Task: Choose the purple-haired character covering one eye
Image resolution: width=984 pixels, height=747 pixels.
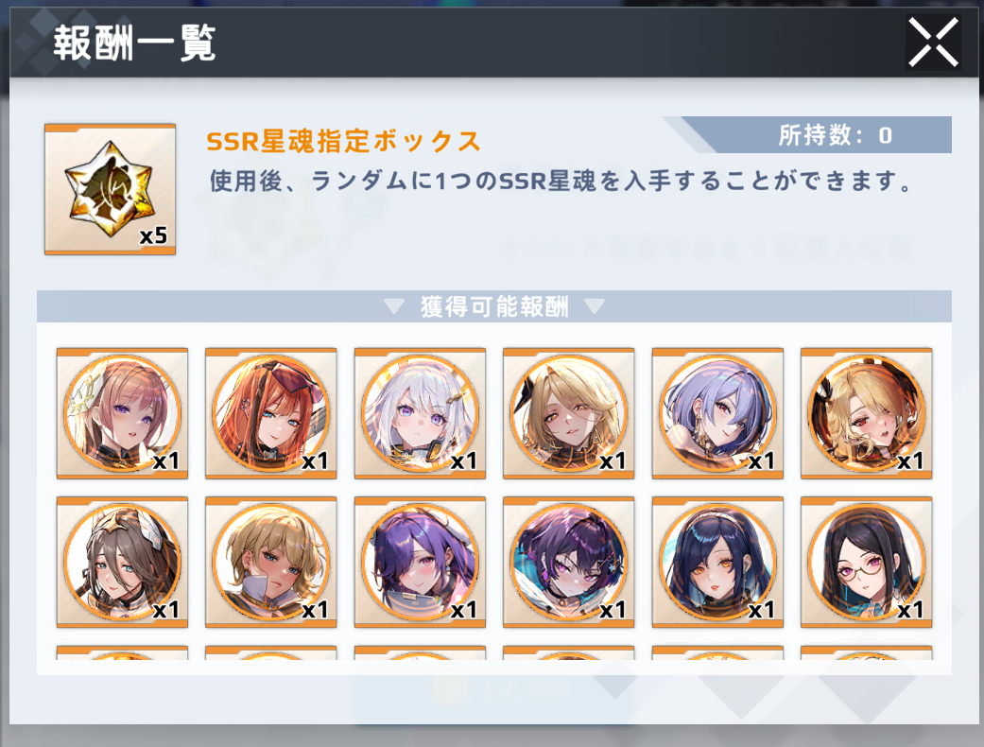Action: pos(420,562)
